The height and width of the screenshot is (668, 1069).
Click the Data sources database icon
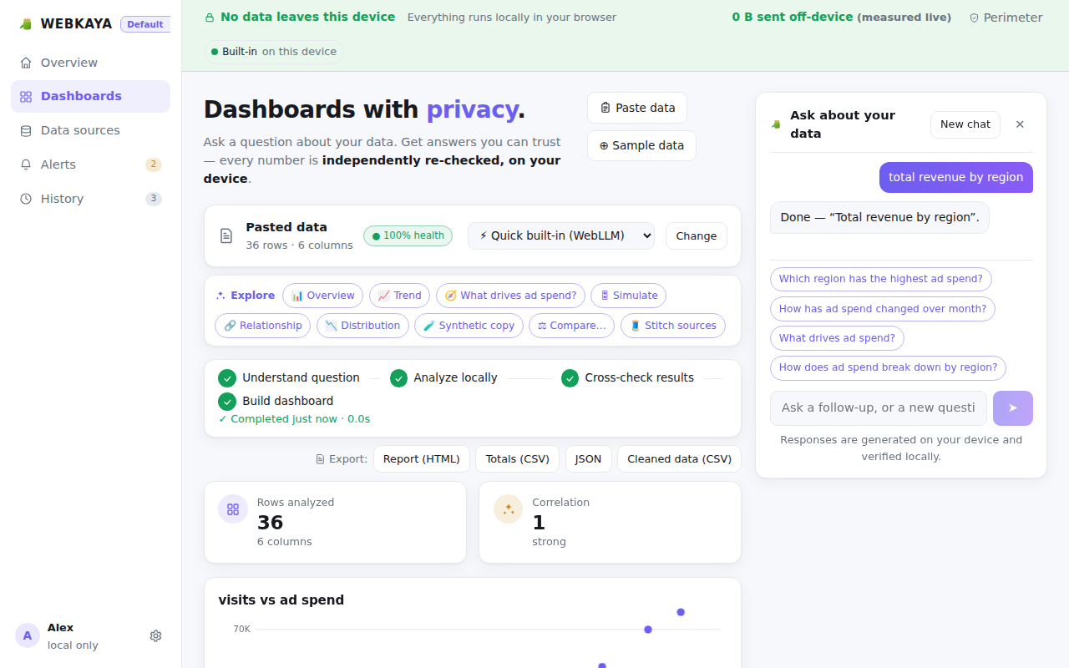tap(26, 131)
